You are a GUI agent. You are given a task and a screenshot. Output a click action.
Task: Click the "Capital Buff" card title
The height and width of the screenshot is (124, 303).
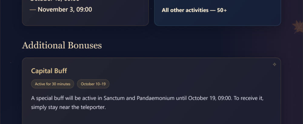[x=49, y=71]
